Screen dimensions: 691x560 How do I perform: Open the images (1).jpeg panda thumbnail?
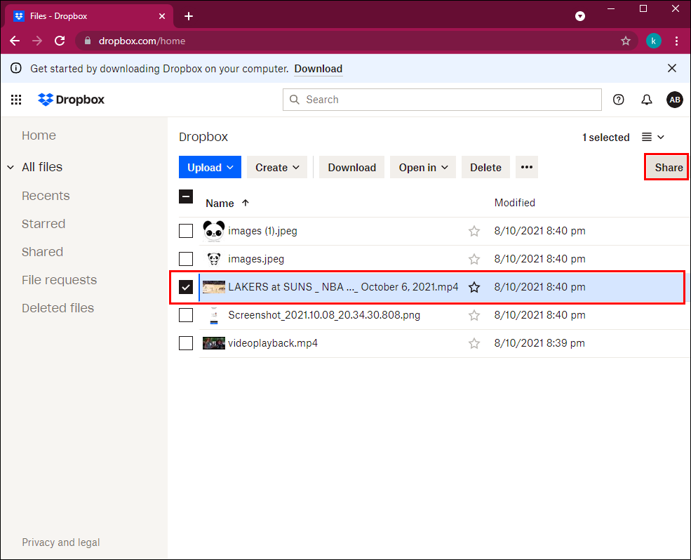point(214,231)
